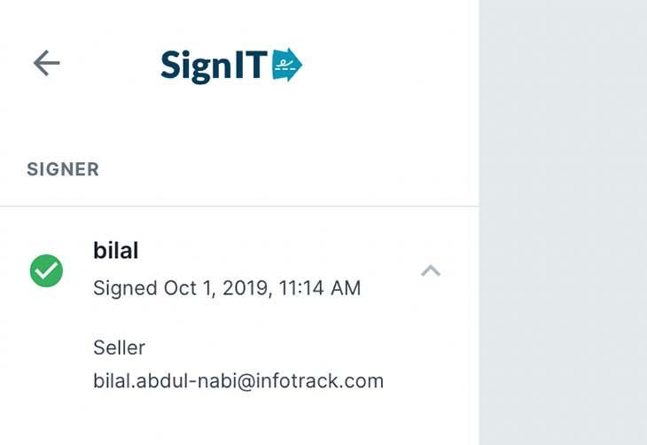Click the divider line below SIGNER
647x445 pixels.
click(x=239, y=206)
